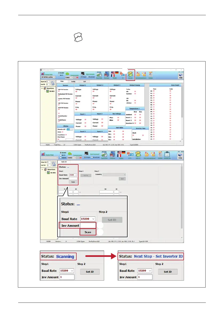Image resolution: width=224 pixels, height=318 pixels.
Task: Select Single radio in Main-tab window
Action: coord(81,77)
